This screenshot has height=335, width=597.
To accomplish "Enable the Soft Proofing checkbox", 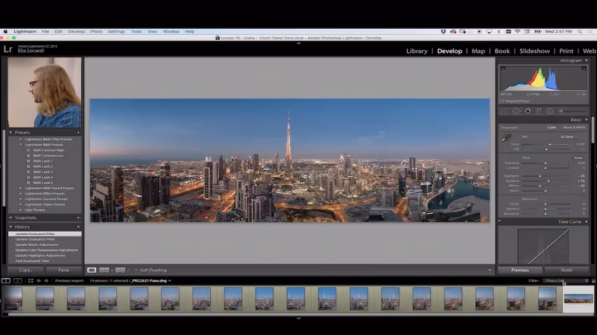I will [136, 270].
